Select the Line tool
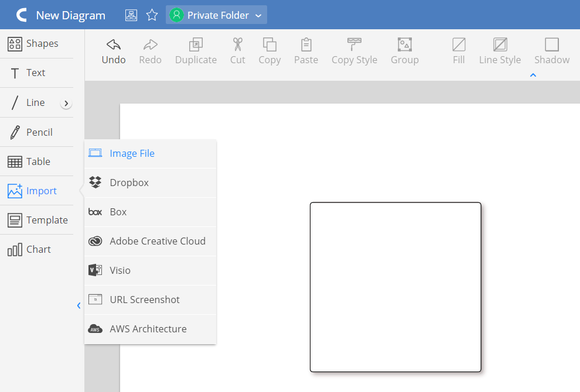This screenshot has height=392, width=580. tap(30, 102)
